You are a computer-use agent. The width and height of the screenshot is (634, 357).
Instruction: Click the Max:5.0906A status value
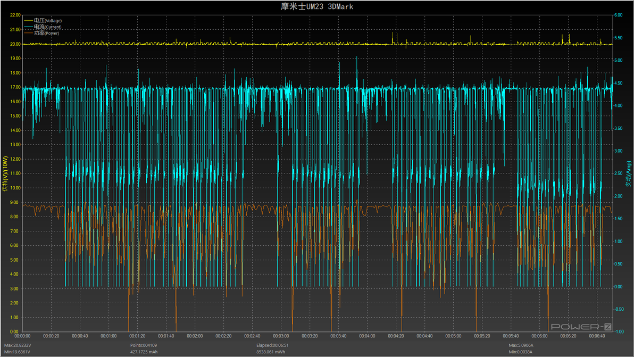(x=521, y=345)
